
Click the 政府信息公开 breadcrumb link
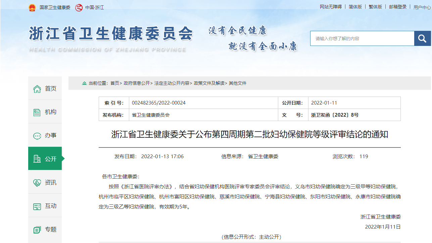tap(137, 83)
